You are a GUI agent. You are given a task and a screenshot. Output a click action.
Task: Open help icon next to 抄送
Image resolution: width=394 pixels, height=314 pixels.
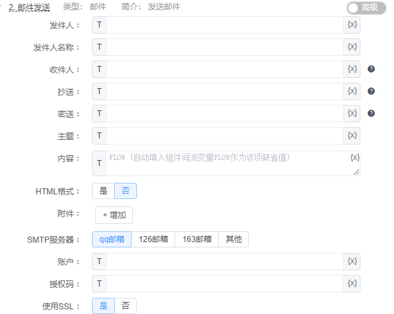pyautogui.click(x=371, y=91)
